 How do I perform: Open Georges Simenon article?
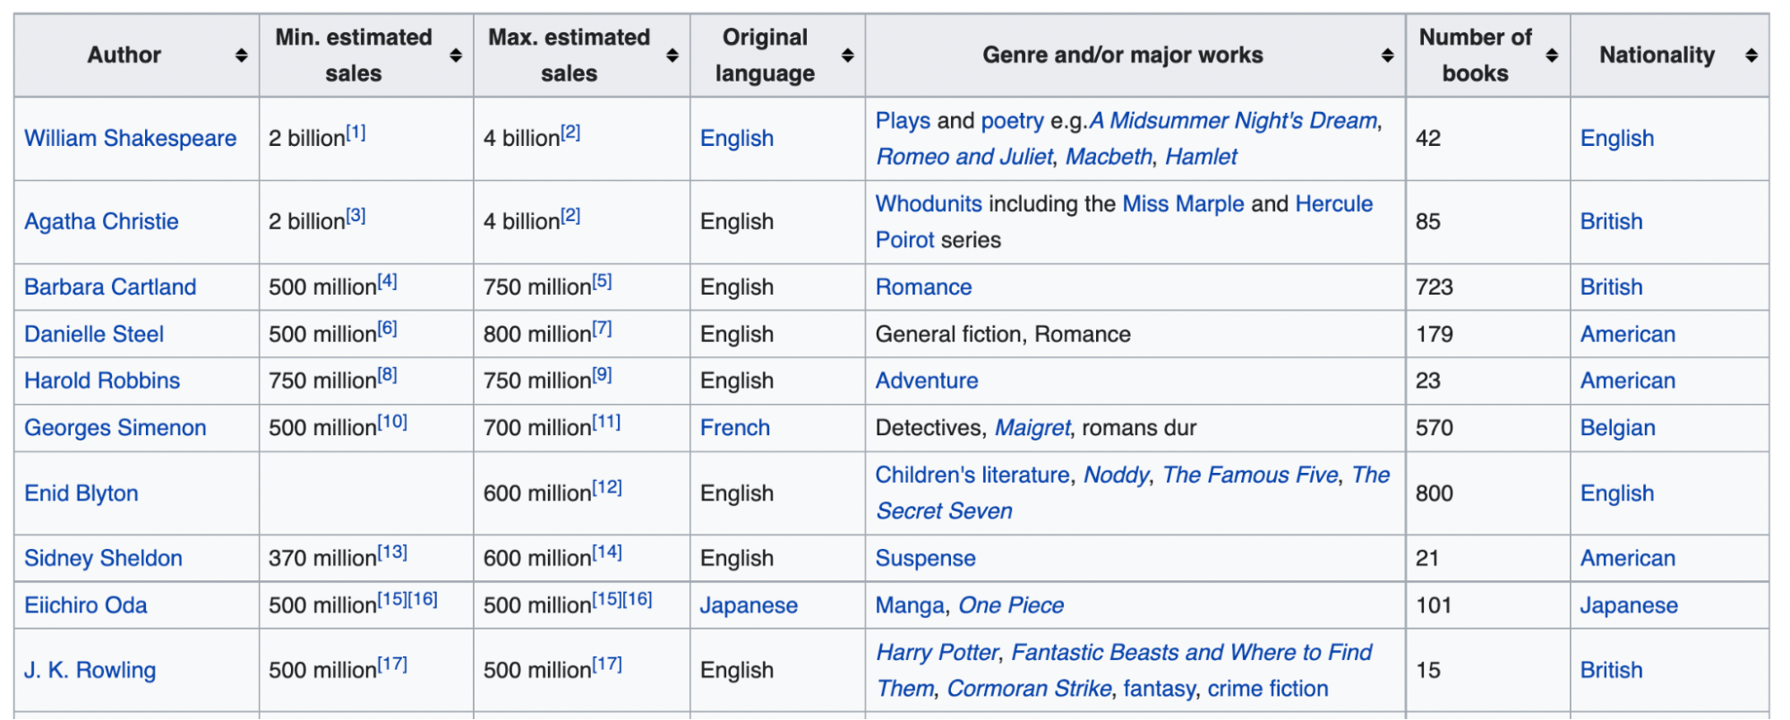click(x=116, y=428)
